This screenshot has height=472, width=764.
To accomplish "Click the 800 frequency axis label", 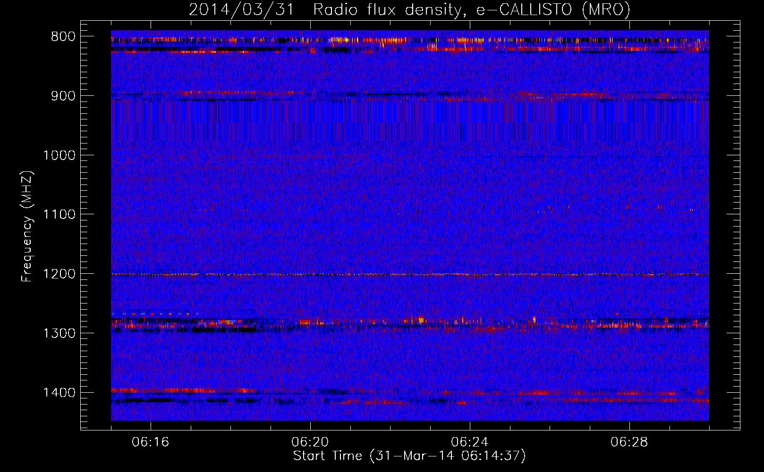I will (x=63, y=37).
